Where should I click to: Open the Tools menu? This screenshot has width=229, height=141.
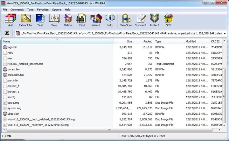pos(31,10)
